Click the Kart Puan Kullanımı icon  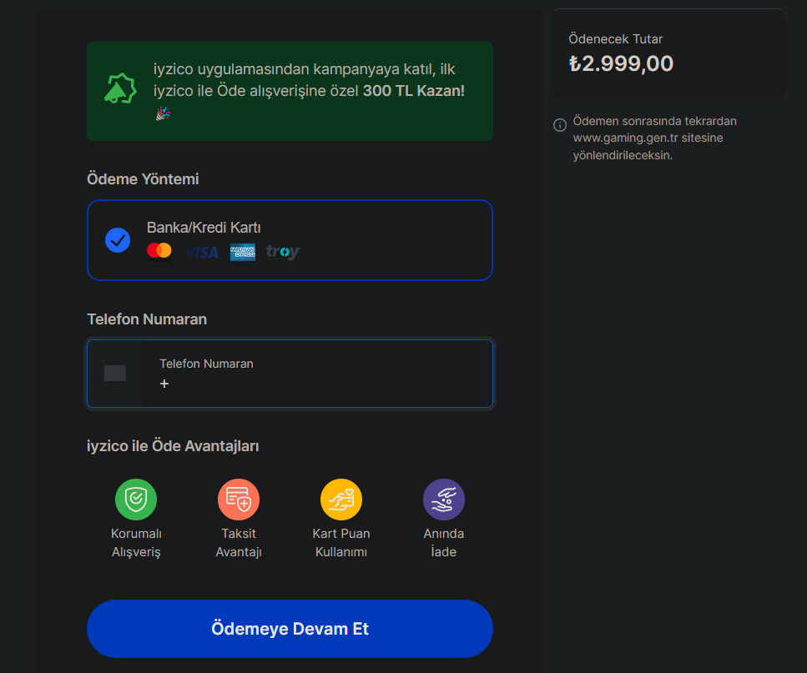341,500
